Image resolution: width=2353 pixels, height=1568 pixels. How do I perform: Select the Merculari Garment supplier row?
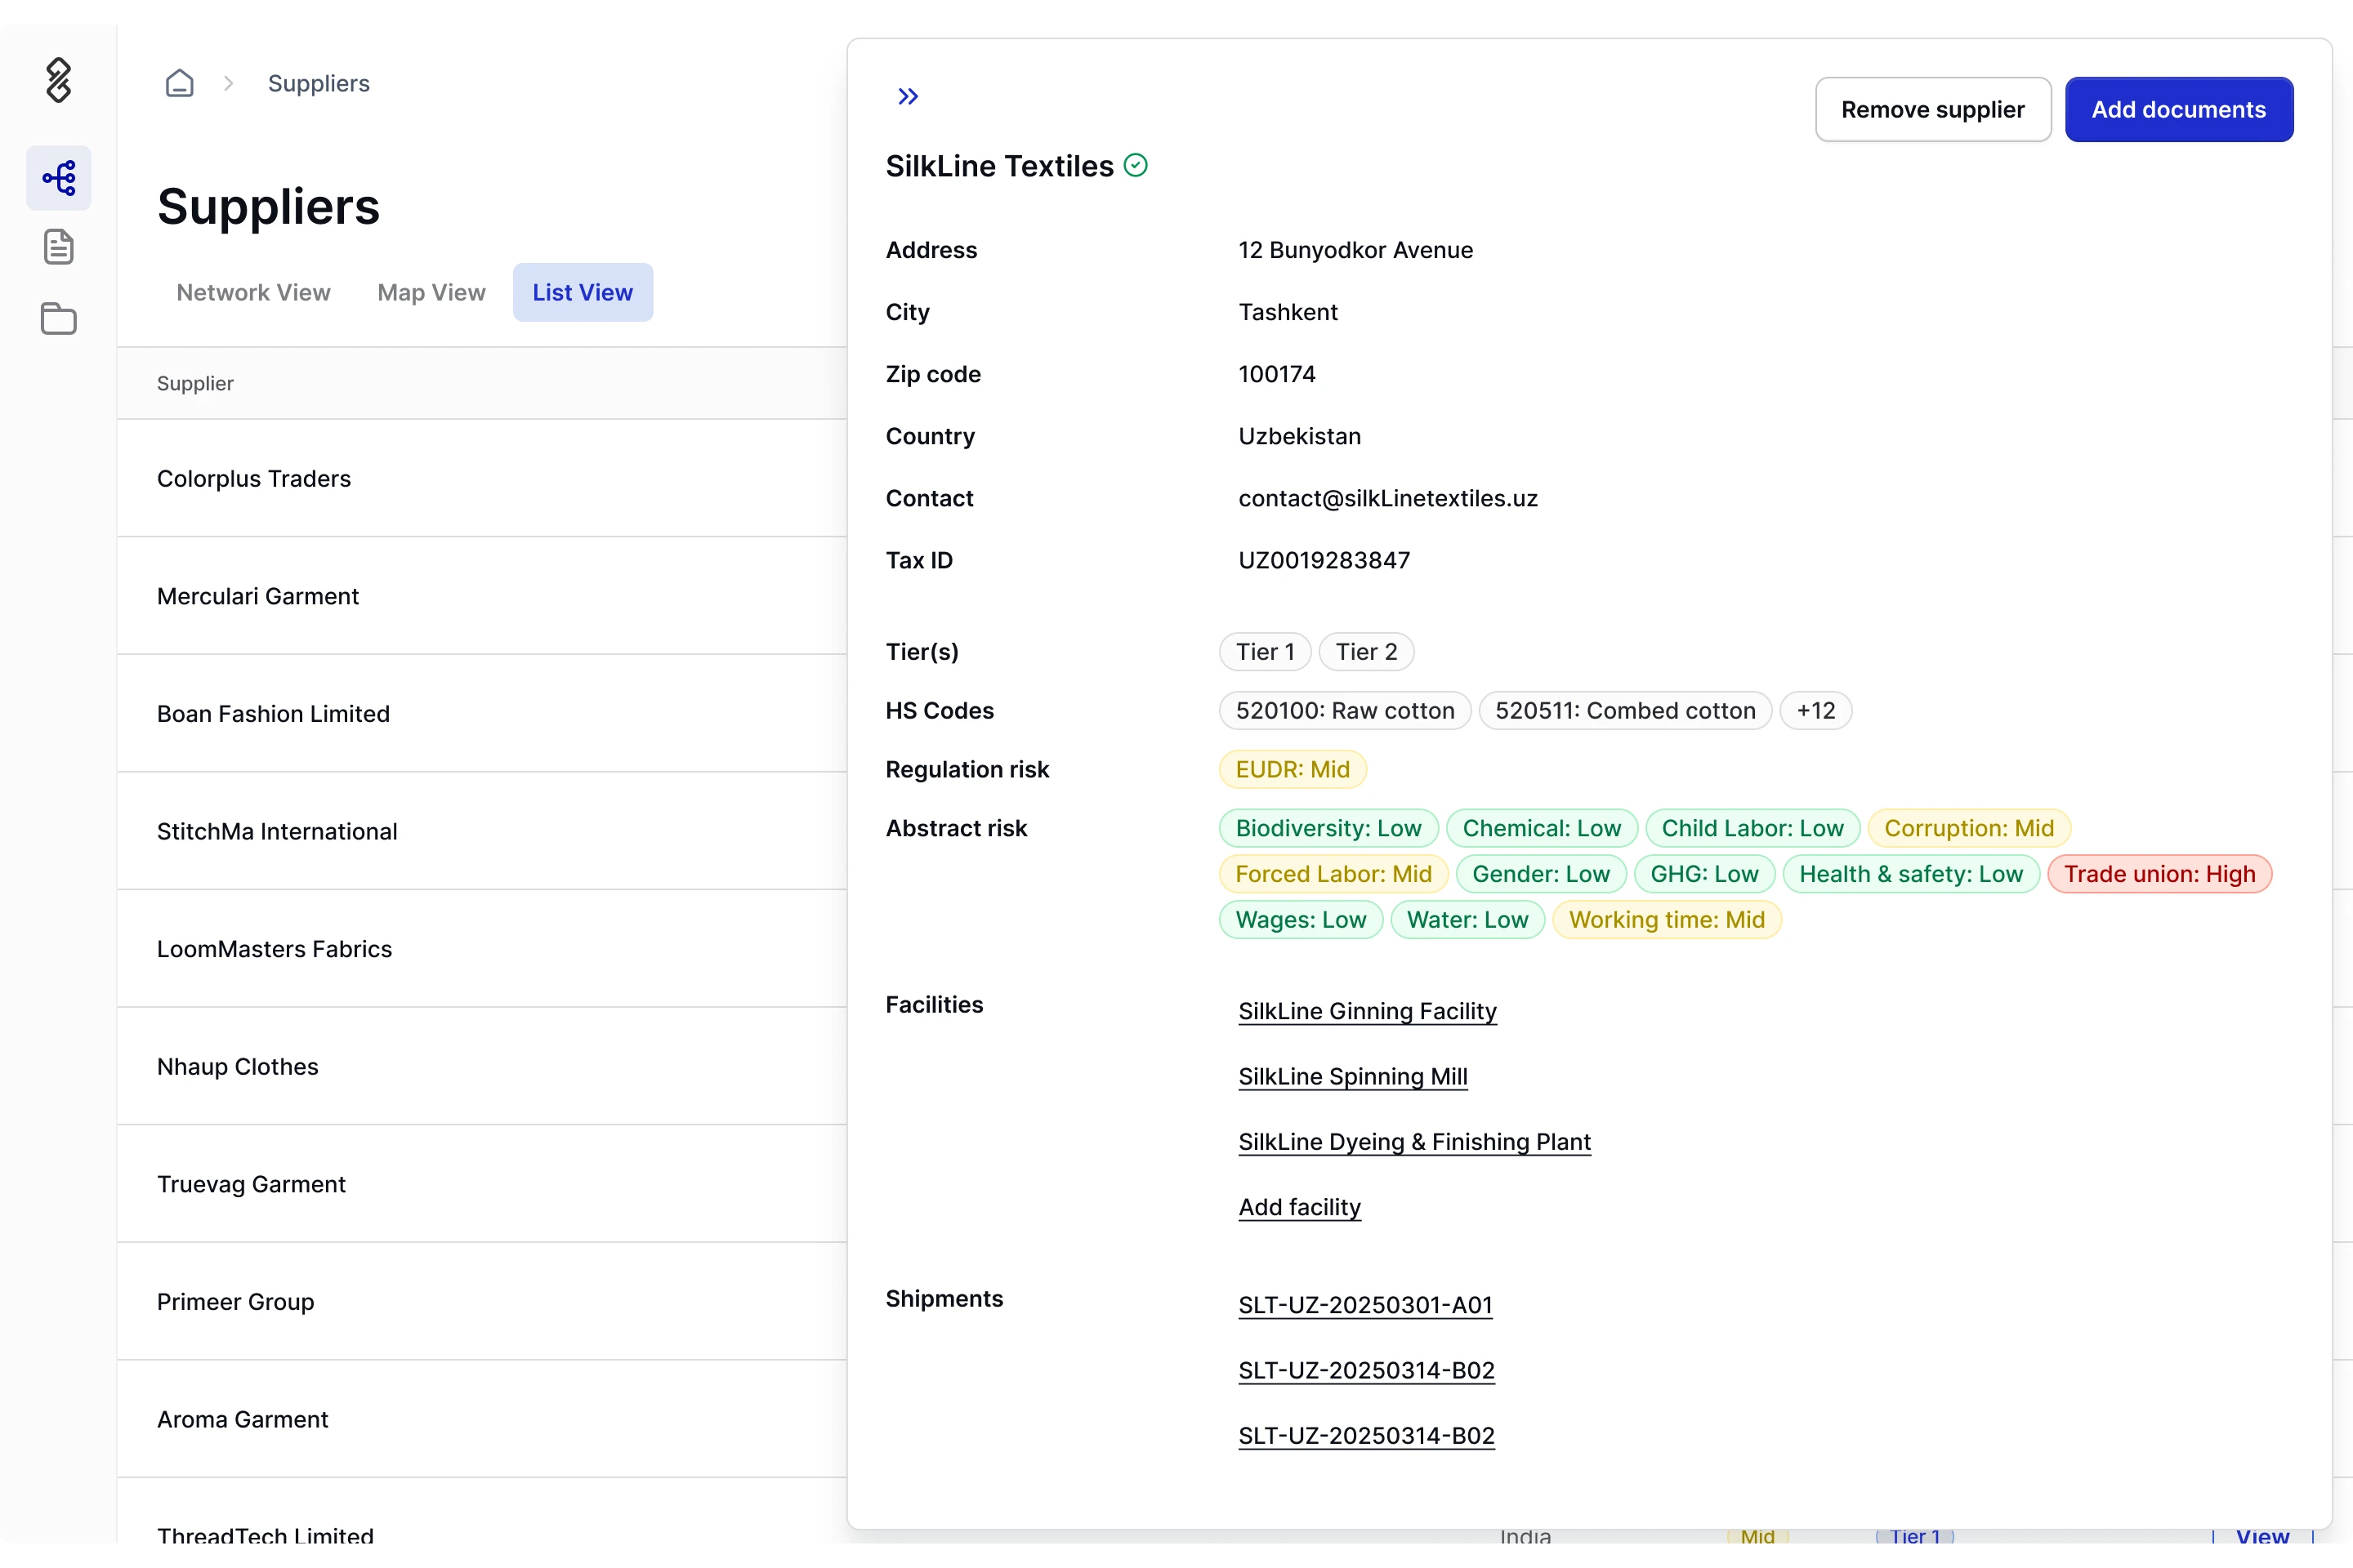pyautogui.click(x=258, y=596)
